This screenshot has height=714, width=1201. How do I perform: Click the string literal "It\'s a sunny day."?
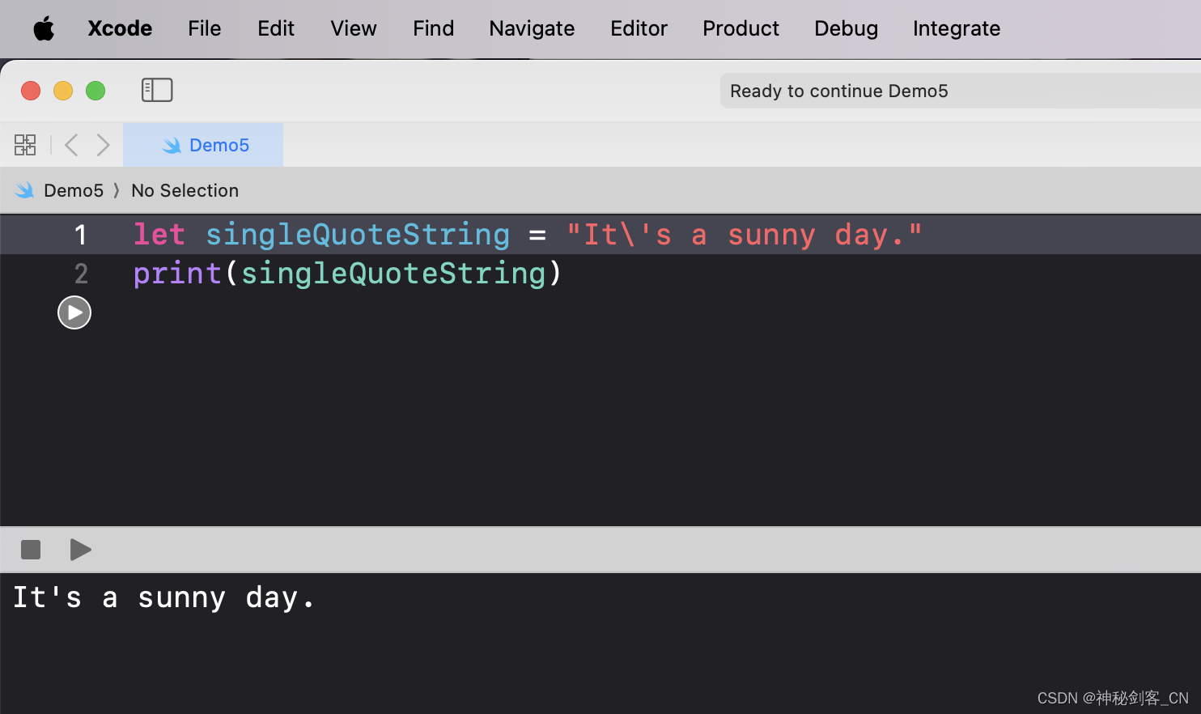point(745,235)
